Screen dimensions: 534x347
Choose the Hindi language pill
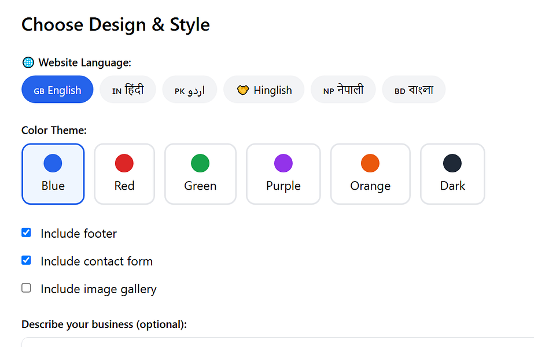pyautogui.click(x=128, y=90)
